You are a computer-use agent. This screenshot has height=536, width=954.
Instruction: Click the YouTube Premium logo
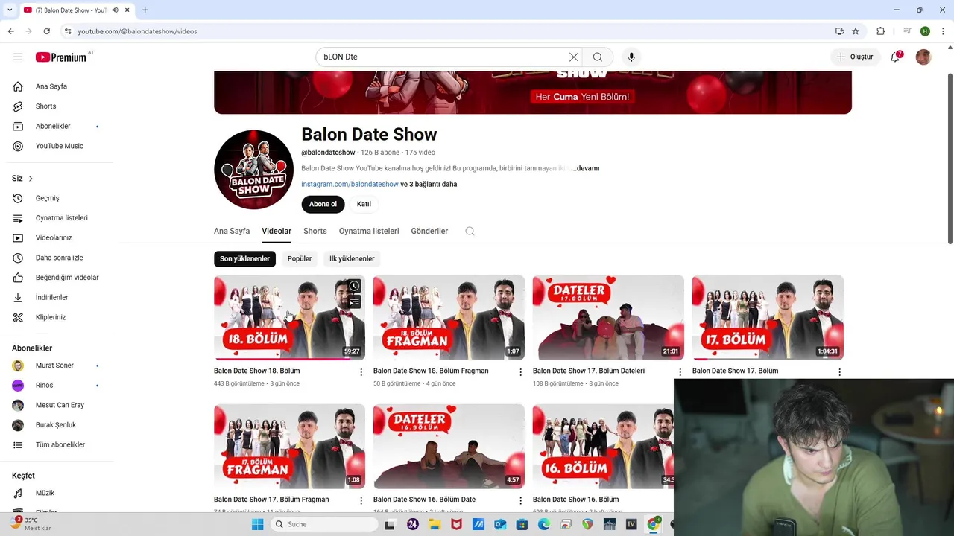(x=61, y=57)
